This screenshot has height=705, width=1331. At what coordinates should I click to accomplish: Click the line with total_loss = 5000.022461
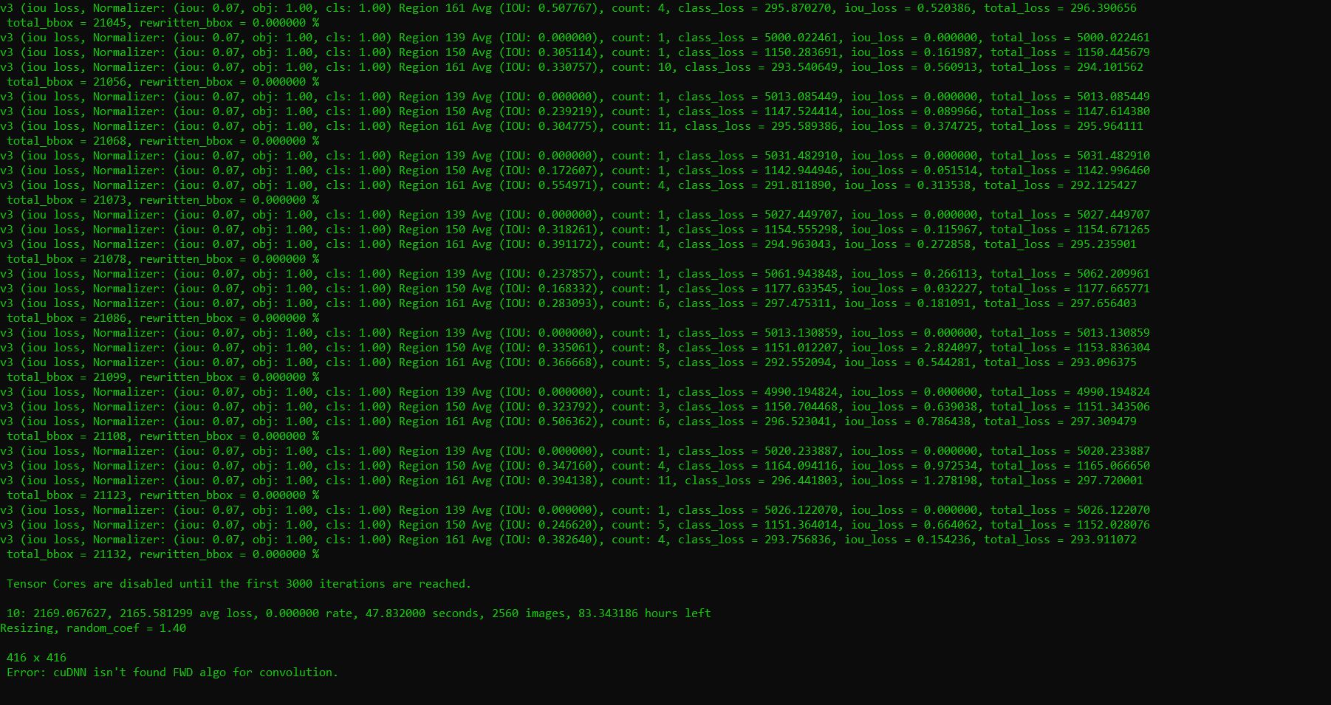(575, 38)
